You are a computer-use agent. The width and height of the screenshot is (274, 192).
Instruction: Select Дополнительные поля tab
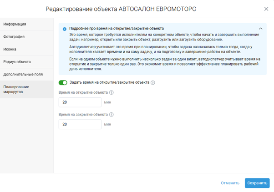[x=27, y=75]
